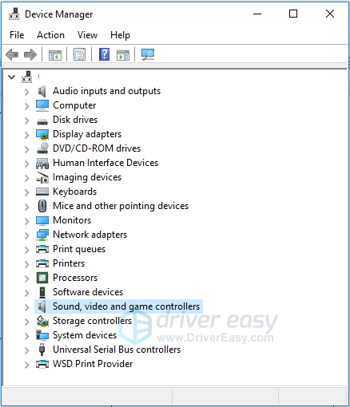Open the Action menu
350x407 pixels.
point(50,35)
